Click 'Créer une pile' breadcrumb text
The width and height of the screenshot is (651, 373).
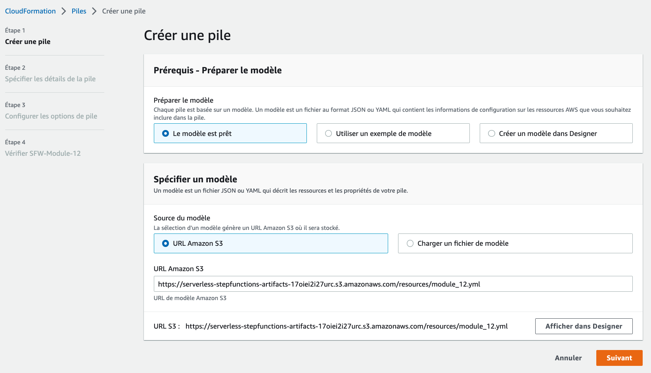(124, 11)
